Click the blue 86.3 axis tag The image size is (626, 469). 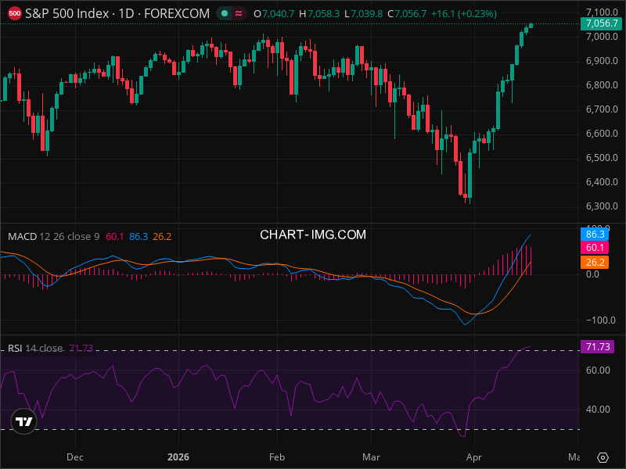[595, 234]
